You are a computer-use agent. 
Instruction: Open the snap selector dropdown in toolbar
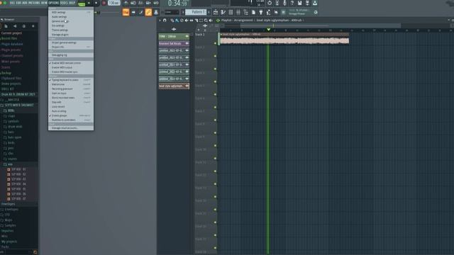click(172, 12)
